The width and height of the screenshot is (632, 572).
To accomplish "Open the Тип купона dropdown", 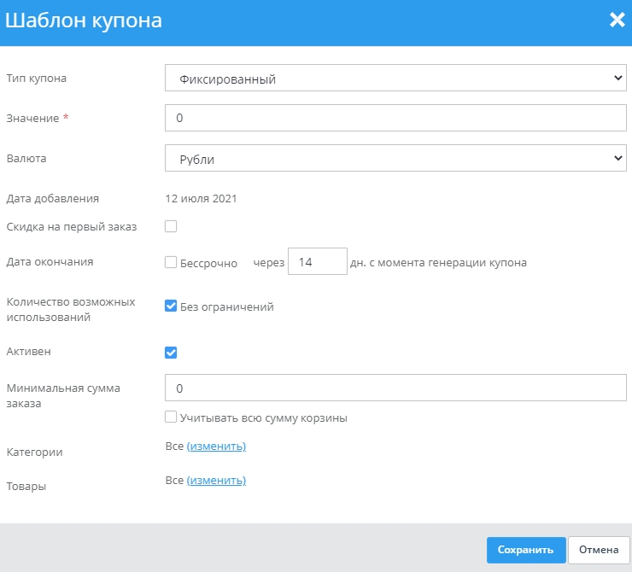I will [x=395, y=78].
